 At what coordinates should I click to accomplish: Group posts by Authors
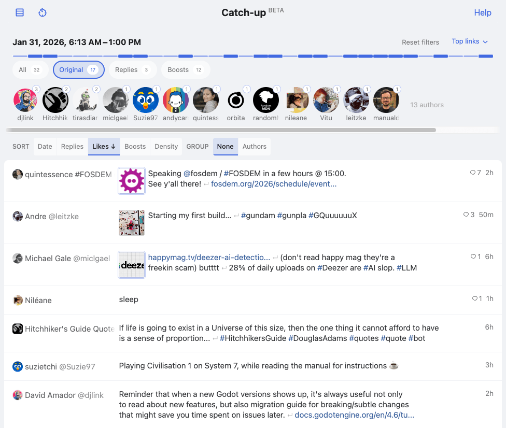point(254,146)
